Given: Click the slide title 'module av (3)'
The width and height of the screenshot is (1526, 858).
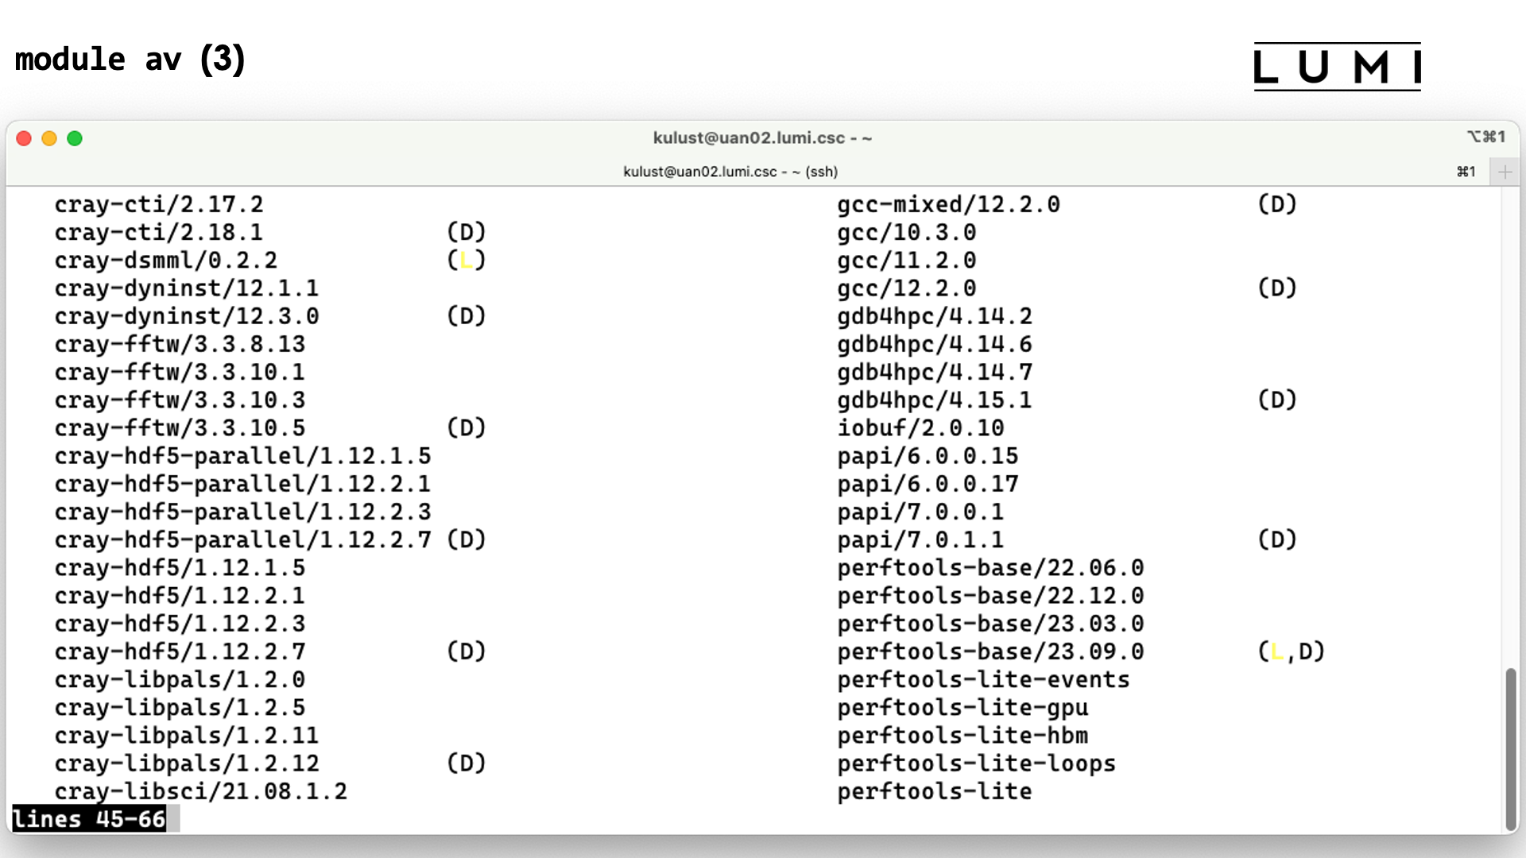Looking at the screenshot, I should click(130, 60).
